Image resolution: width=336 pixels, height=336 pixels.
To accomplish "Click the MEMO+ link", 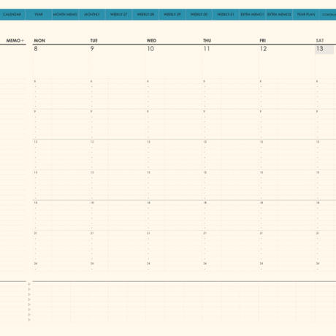I will (x=15, y=40).
